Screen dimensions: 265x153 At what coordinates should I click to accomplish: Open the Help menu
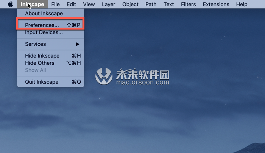[x=242, y=4]
